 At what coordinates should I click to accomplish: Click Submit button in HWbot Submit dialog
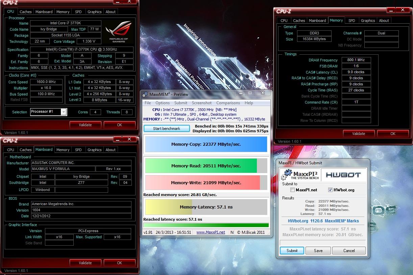pos(292,251)
